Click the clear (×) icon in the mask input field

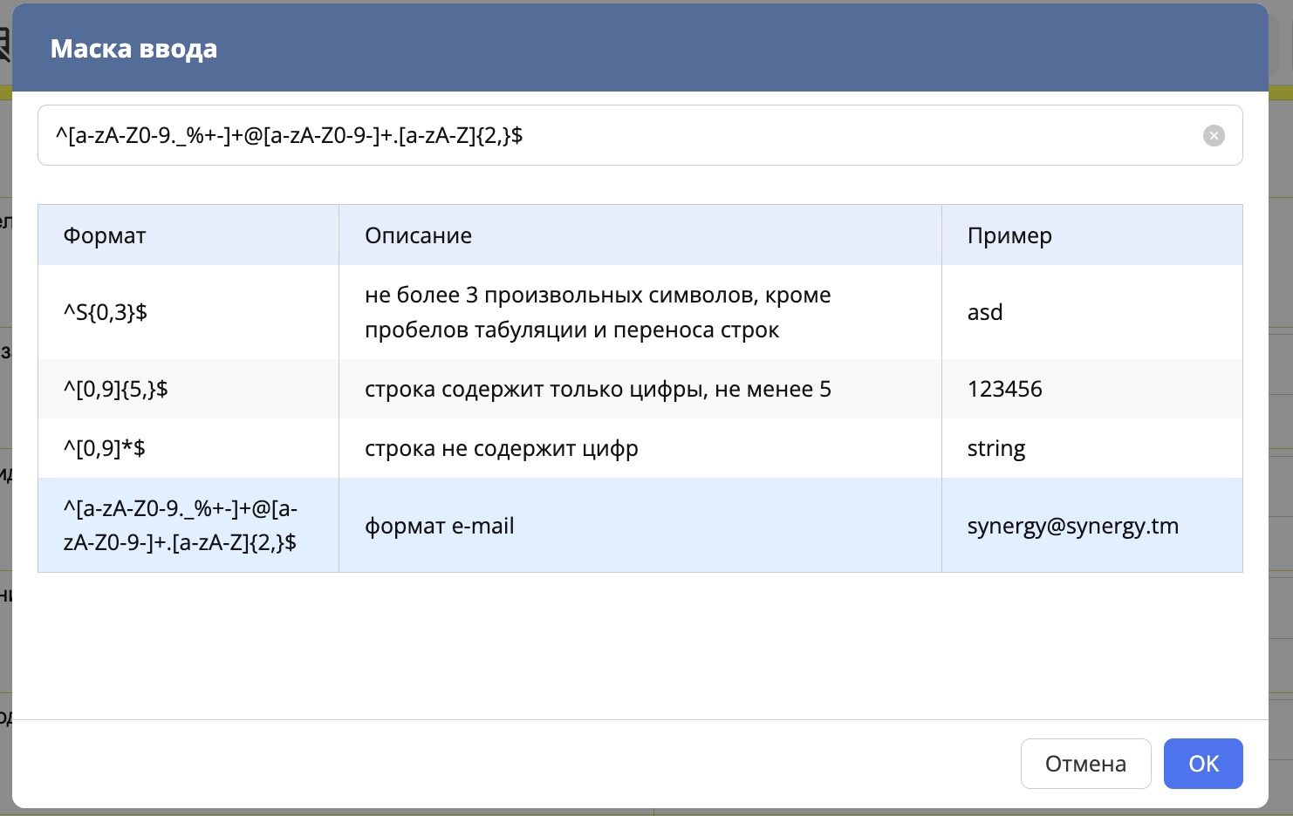(1214, 135)
